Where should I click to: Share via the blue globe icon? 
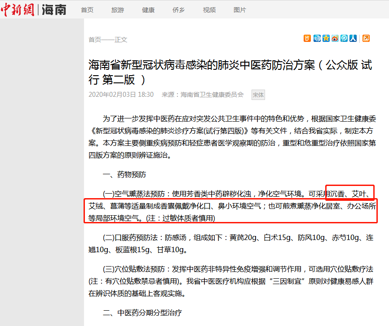coord(317,38)
